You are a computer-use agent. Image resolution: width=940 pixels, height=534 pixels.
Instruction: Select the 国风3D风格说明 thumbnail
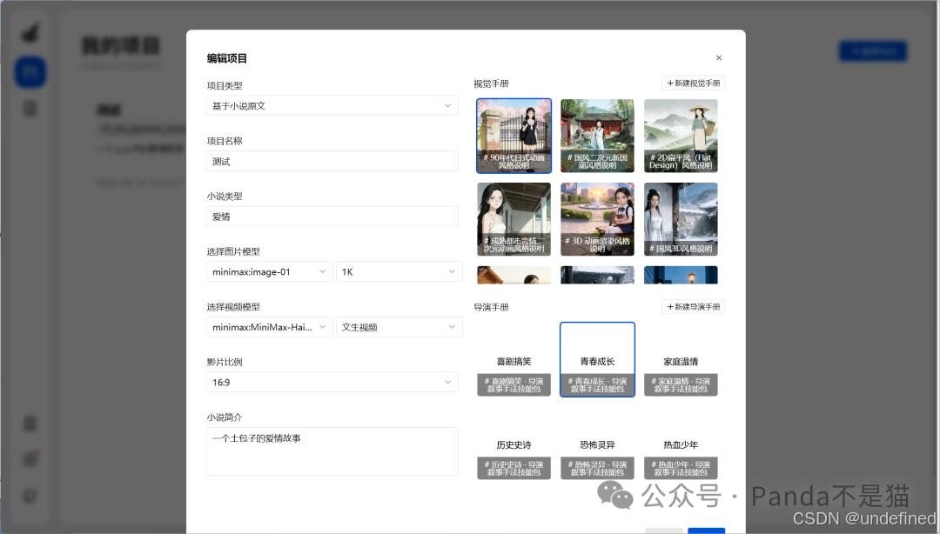click(x=681, y=219)
